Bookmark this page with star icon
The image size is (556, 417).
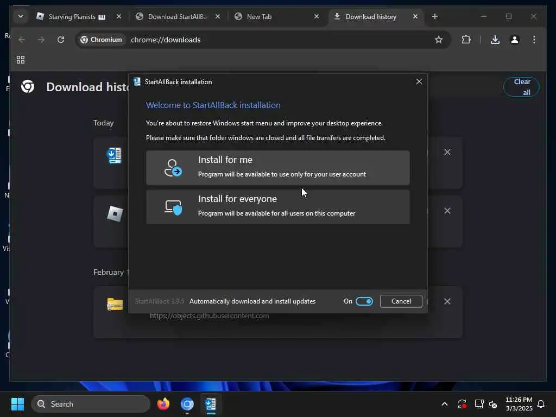pos(439,40)
